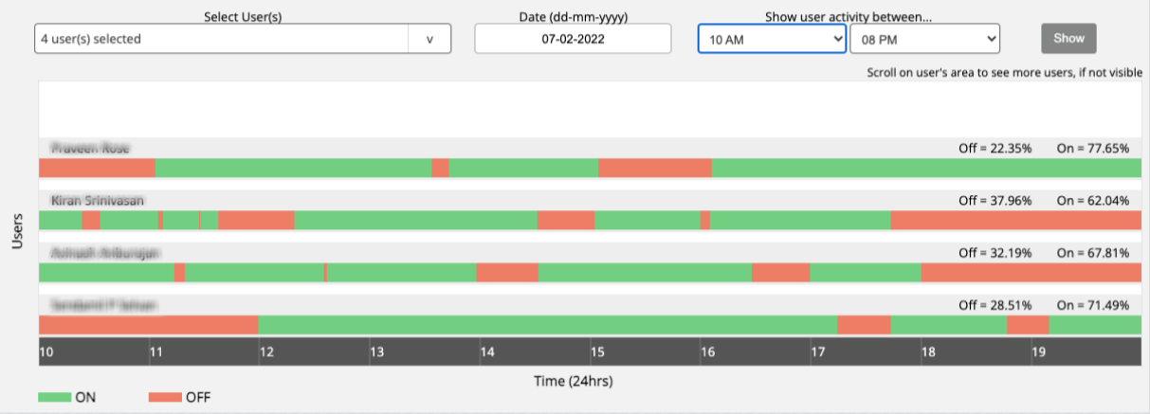Click Kiran Srinivasan user name label
Image resolution: width=1150 pixels, height=414 pixels.
pyautogui.click(x=98, y=201)
